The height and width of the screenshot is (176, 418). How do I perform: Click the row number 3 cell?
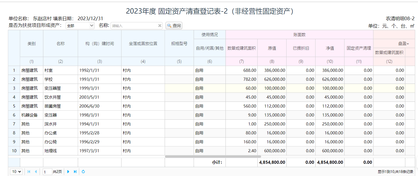[14, 88]
